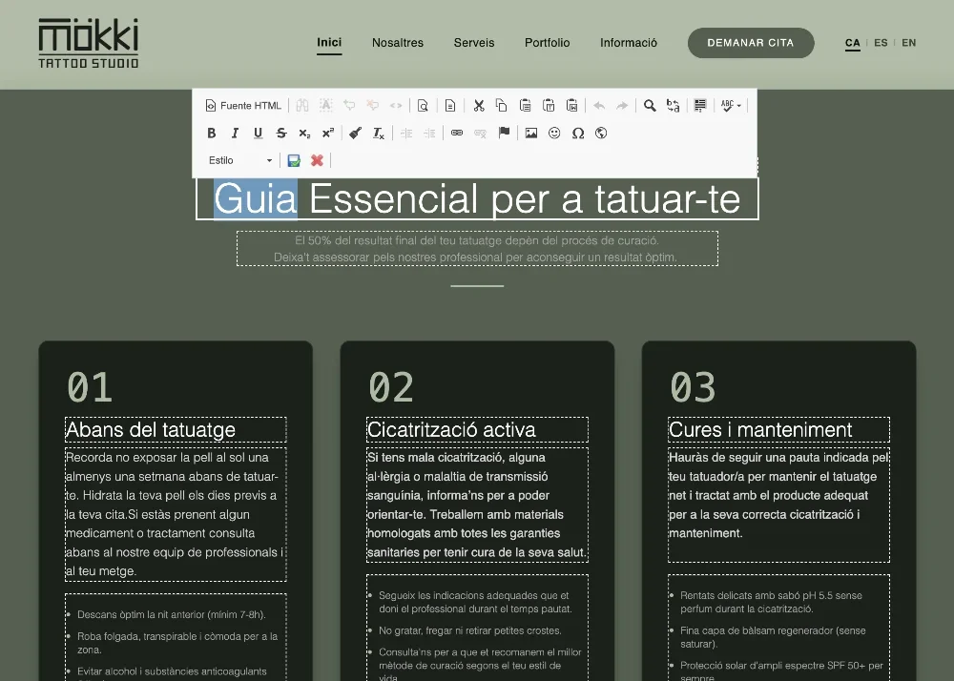
Task: Toggle Strikethrough formatting
Action: point(281,134)
